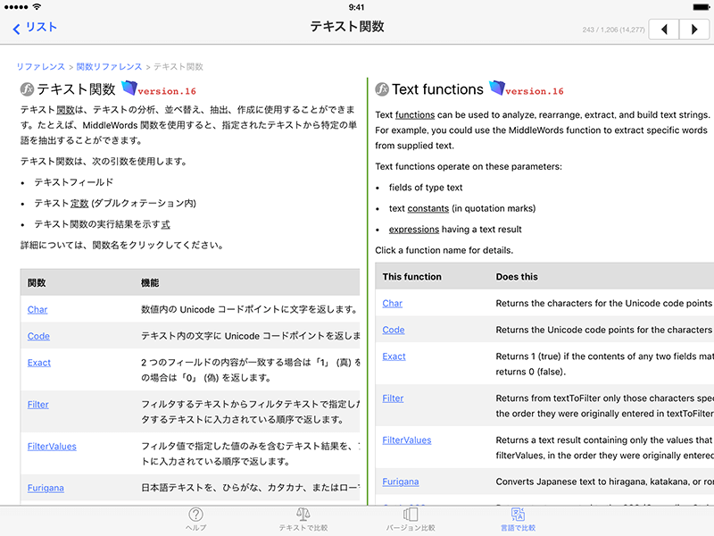Select the version comparison icon

[x=411, y=515]
